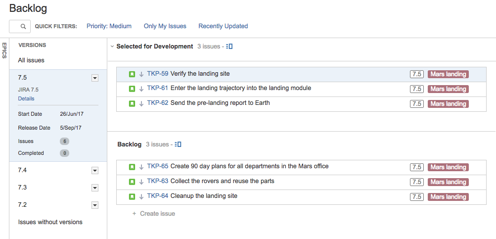Open the vertical EPICS panel tab
This screenshot has height=239, width=496.
coord(4,50)
